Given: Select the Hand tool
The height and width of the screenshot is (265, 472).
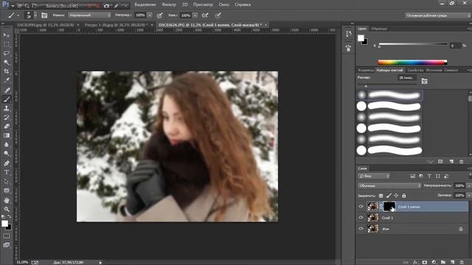Looking at the screenshot, I should click(x=7, y=200).
